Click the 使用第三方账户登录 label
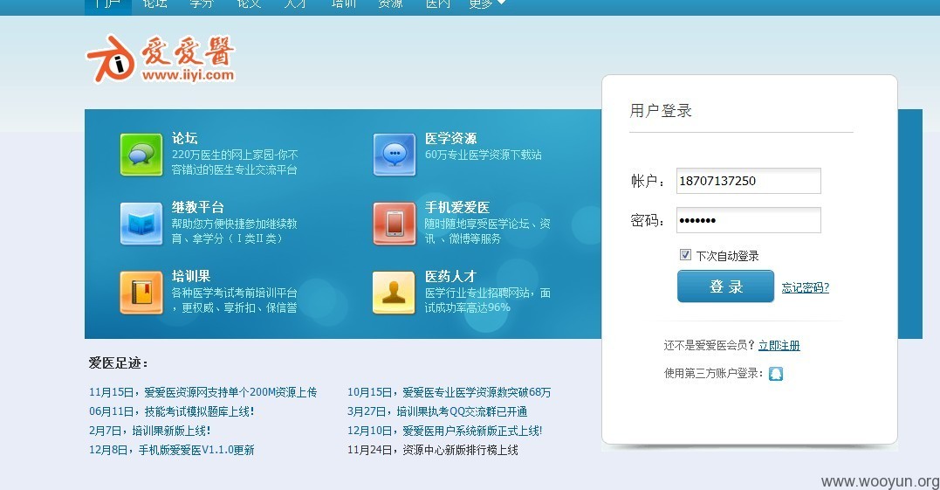 713,373
